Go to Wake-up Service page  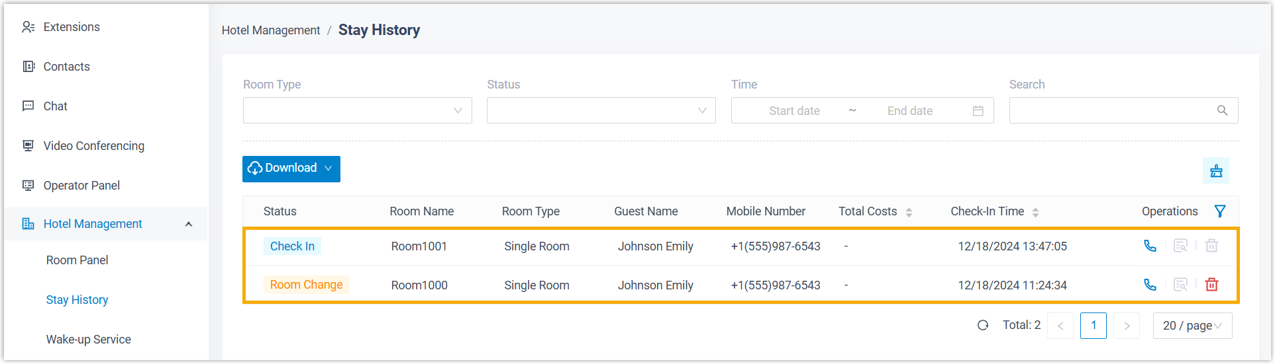(x=88, y=340)
